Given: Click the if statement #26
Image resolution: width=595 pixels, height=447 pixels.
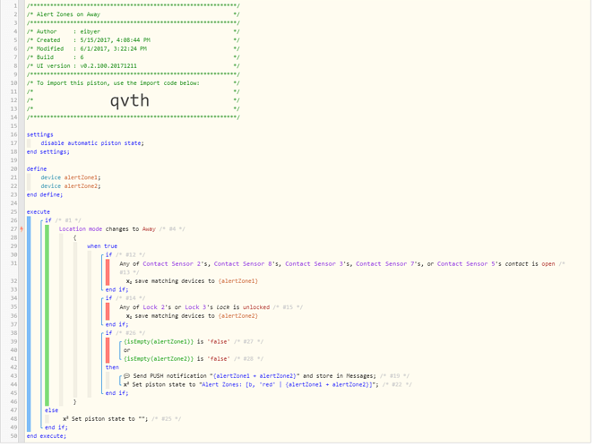Looking at the screenshot, I should 125,333.
